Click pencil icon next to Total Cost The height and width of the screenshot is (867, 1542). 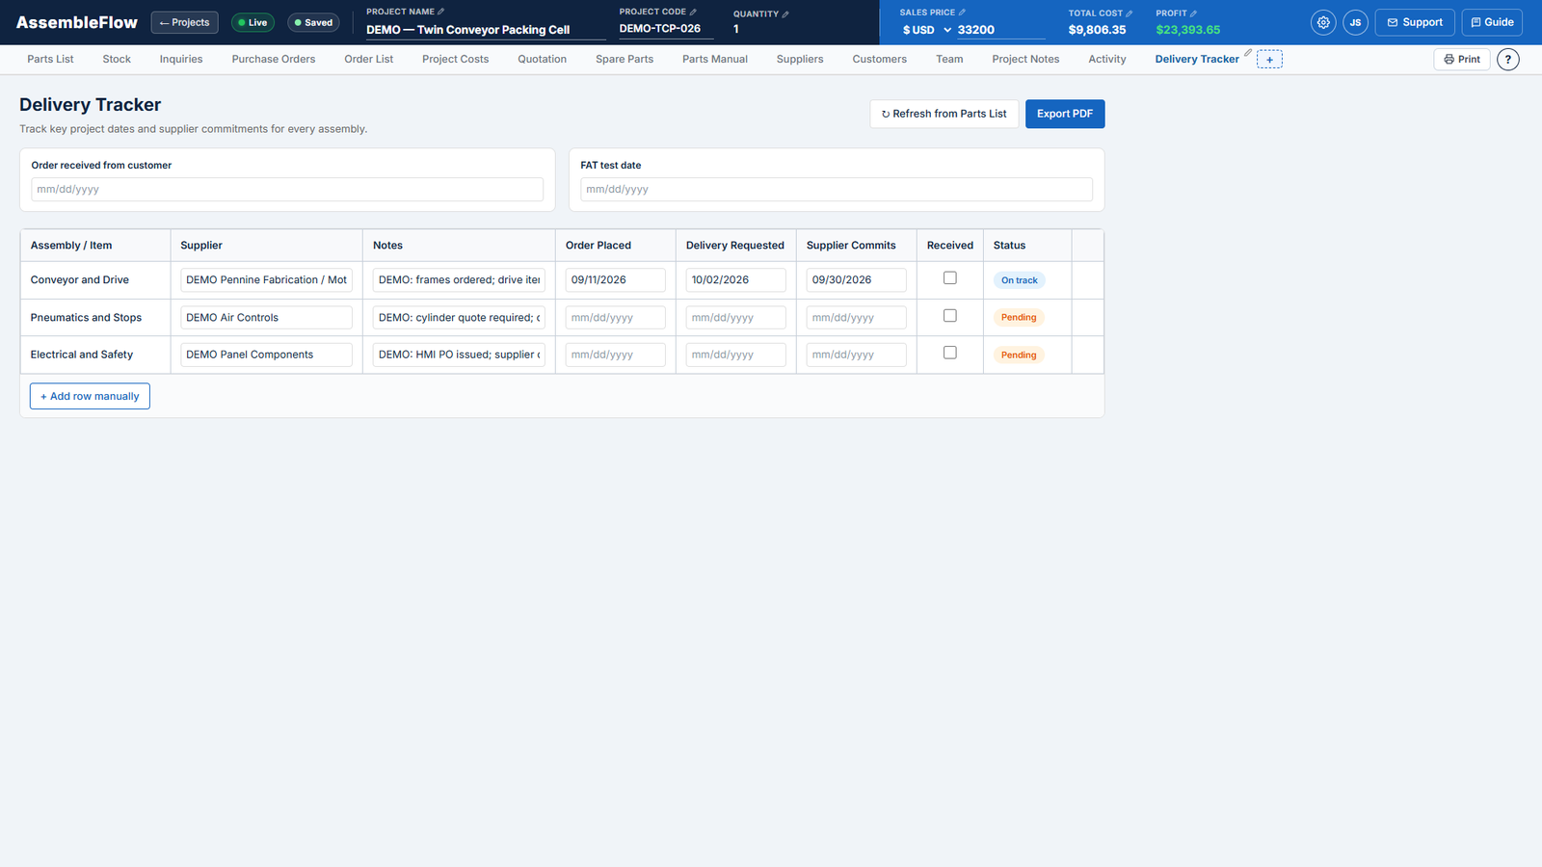tap(1130, 13)
